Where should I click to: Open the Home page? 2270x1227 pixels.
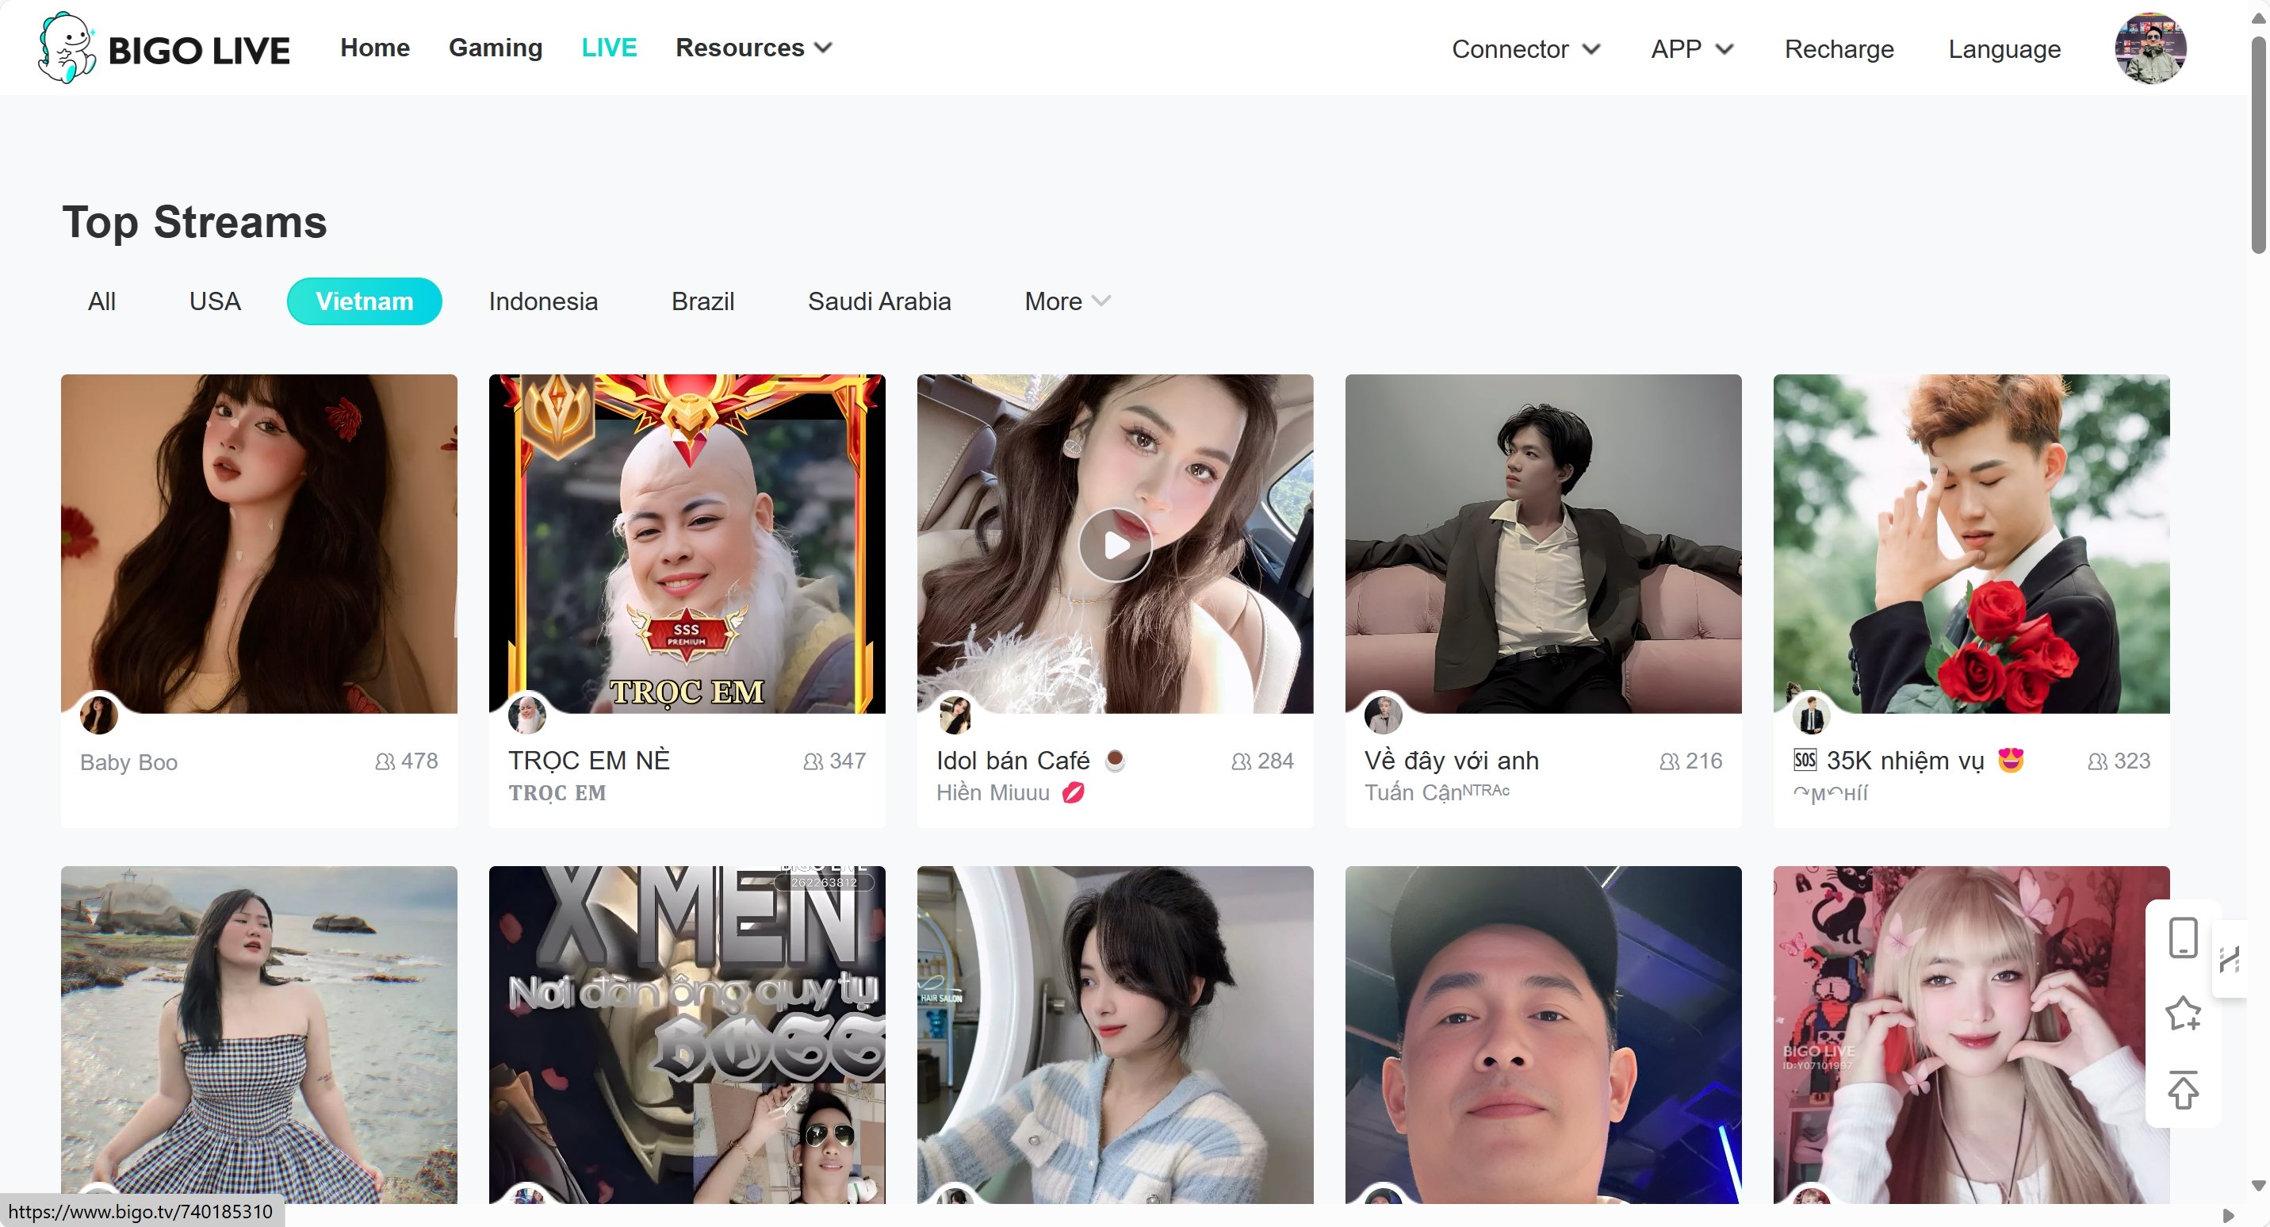[374, 48]
